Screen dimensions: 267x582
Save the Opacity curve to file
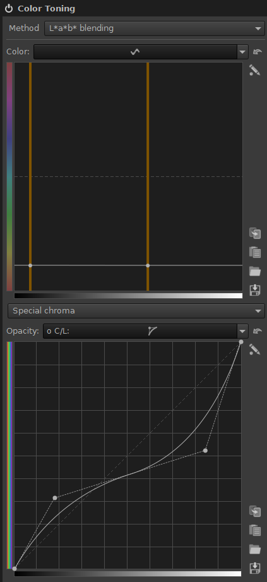255,568
